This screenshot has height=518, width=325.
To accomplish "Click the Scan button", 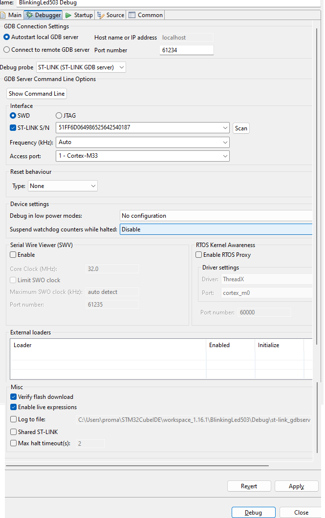I will tap(241, 128).
